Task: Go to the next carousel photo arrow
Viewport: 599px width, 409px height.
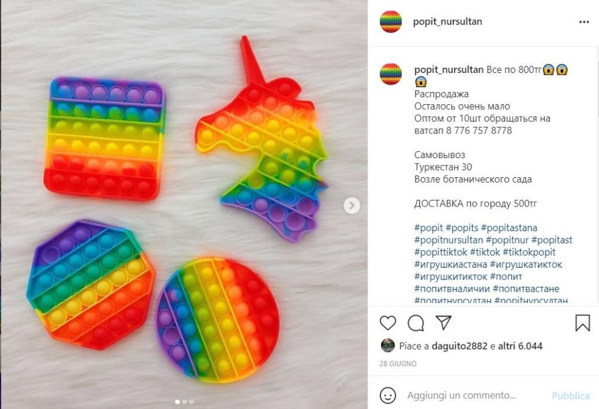Action: pyautogui.click(x=352, y=206)
